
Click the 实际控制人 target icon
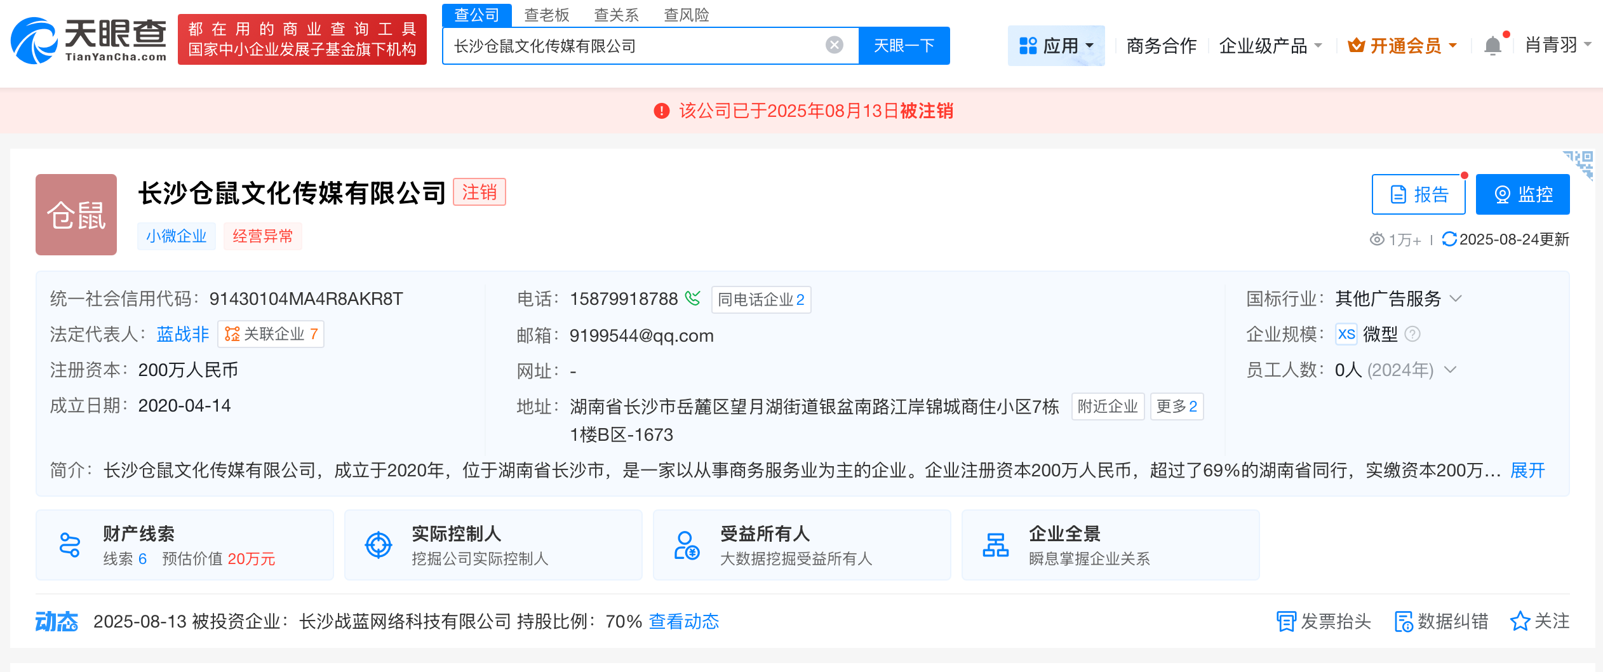tap(379, 544)
